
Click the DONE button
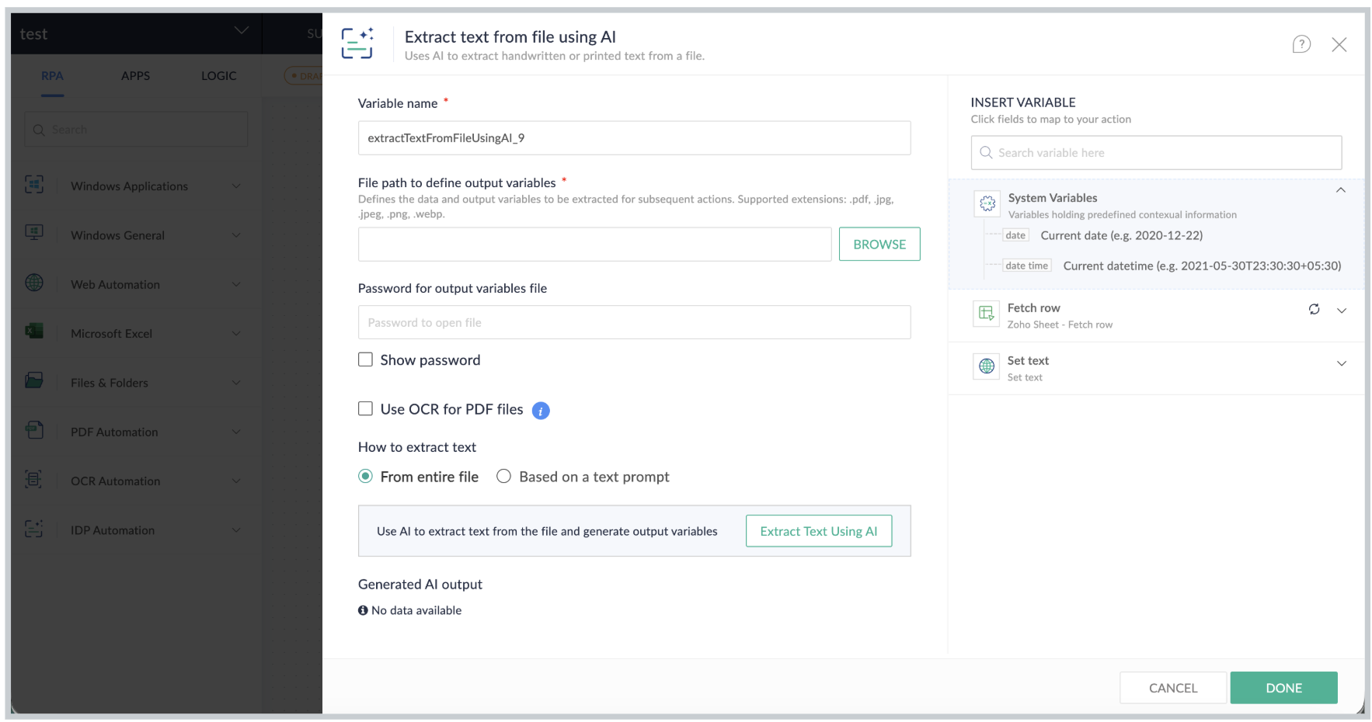(x=1283, y=688)
